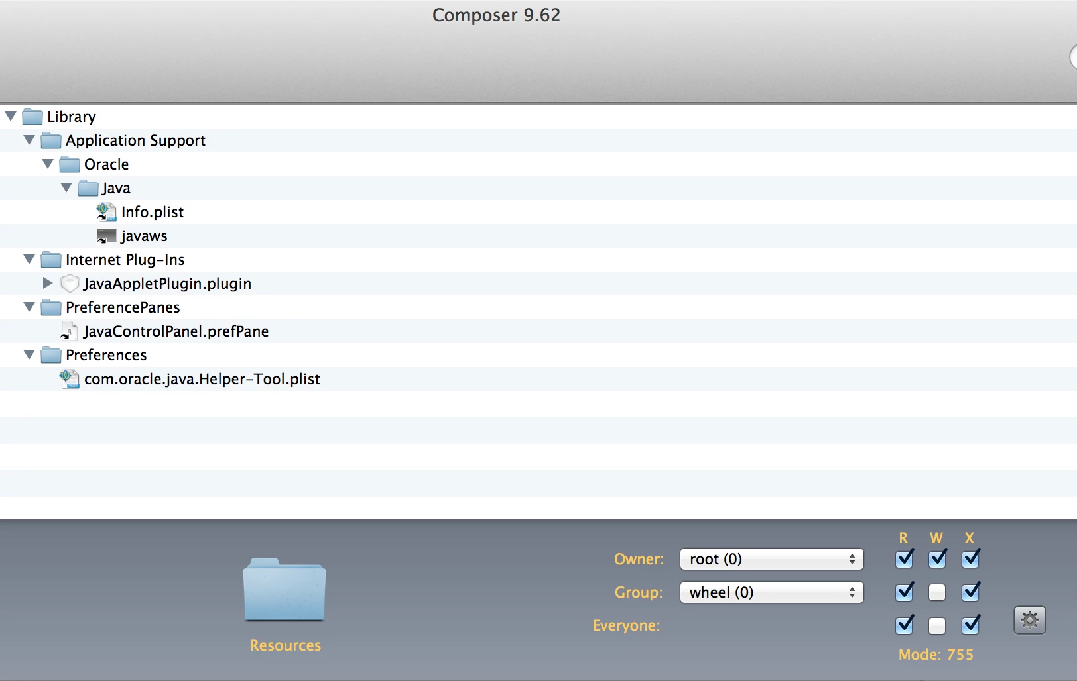1077x681 pixels.
Task: Select the Oracle row text
Action: pyautogui.click(x=107, y=165)
